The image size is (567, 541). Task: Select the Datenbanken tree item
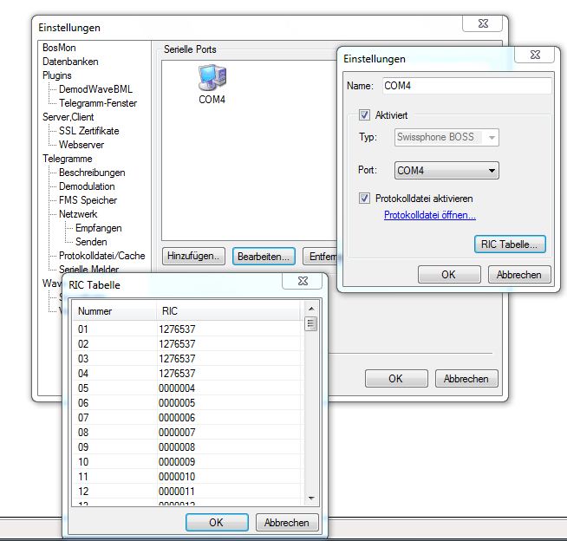point(70,62)
